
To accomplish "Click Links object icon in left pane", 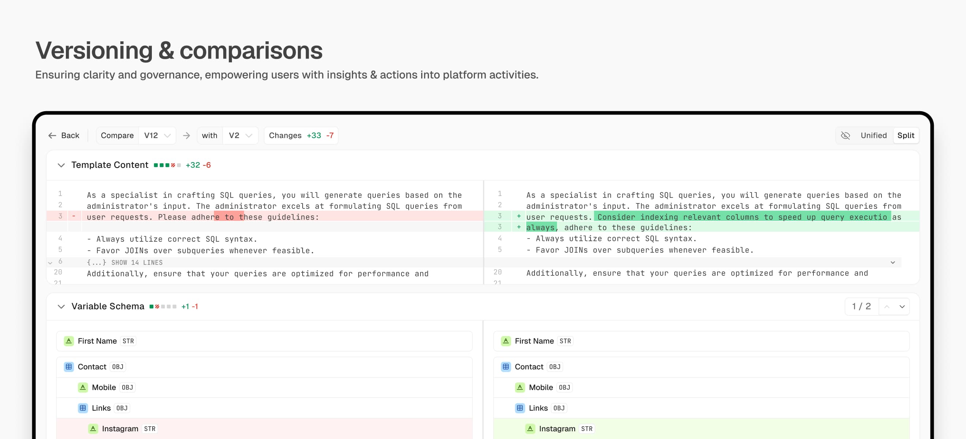I will 83,408.
